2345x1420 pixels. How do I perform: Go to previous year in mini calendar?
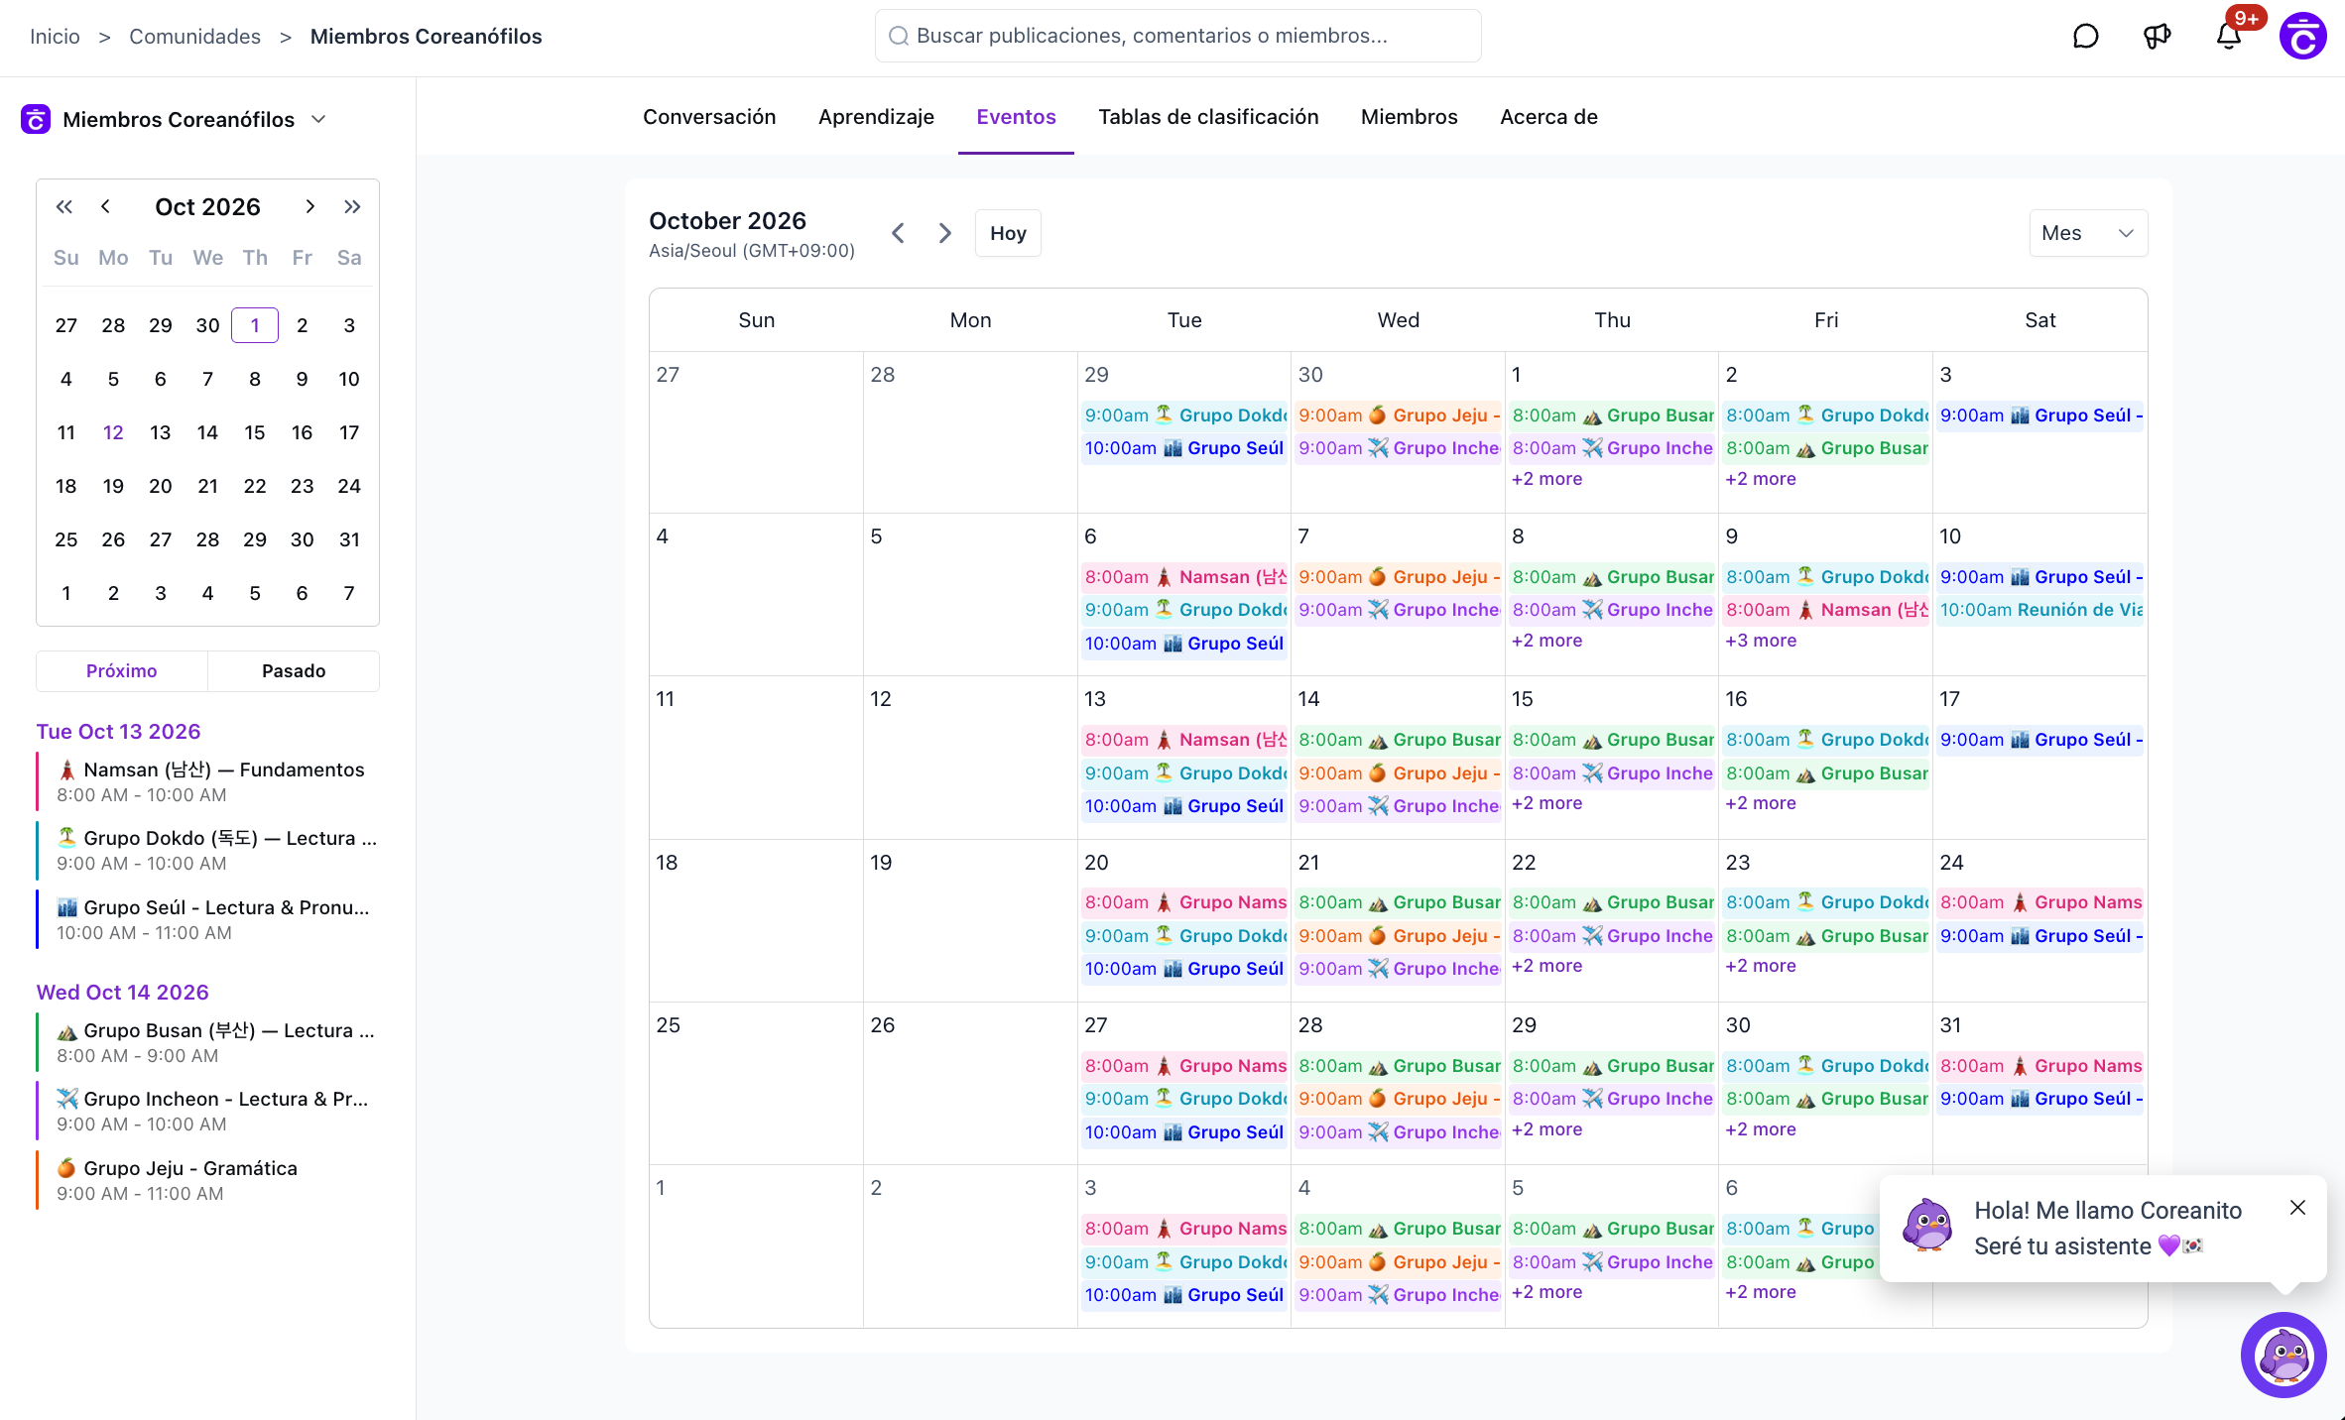[64, 206]
